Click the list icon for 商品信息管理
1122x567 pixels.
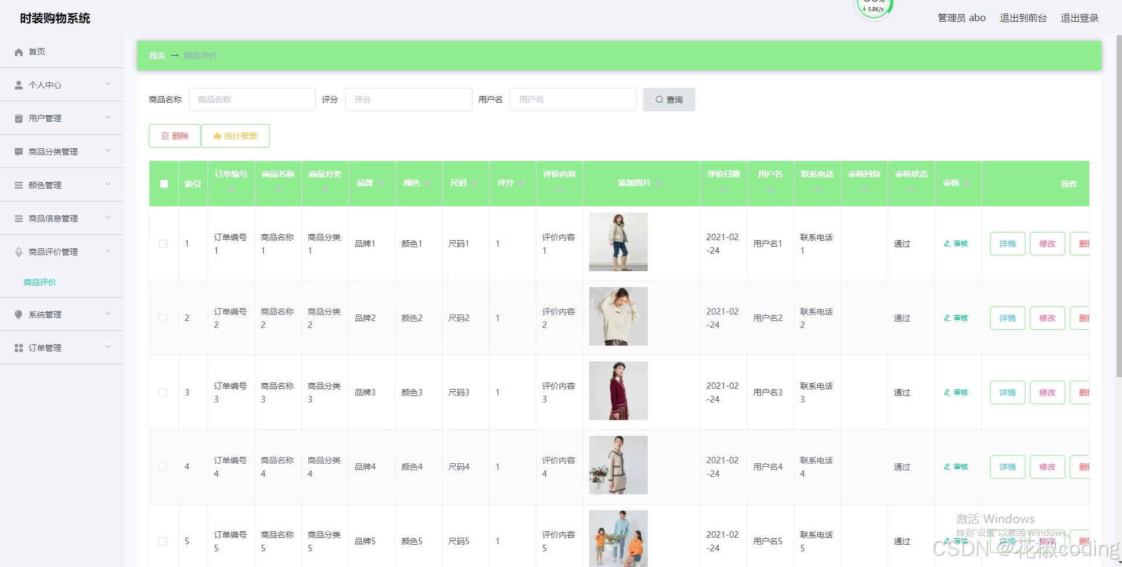pos(19,218)
